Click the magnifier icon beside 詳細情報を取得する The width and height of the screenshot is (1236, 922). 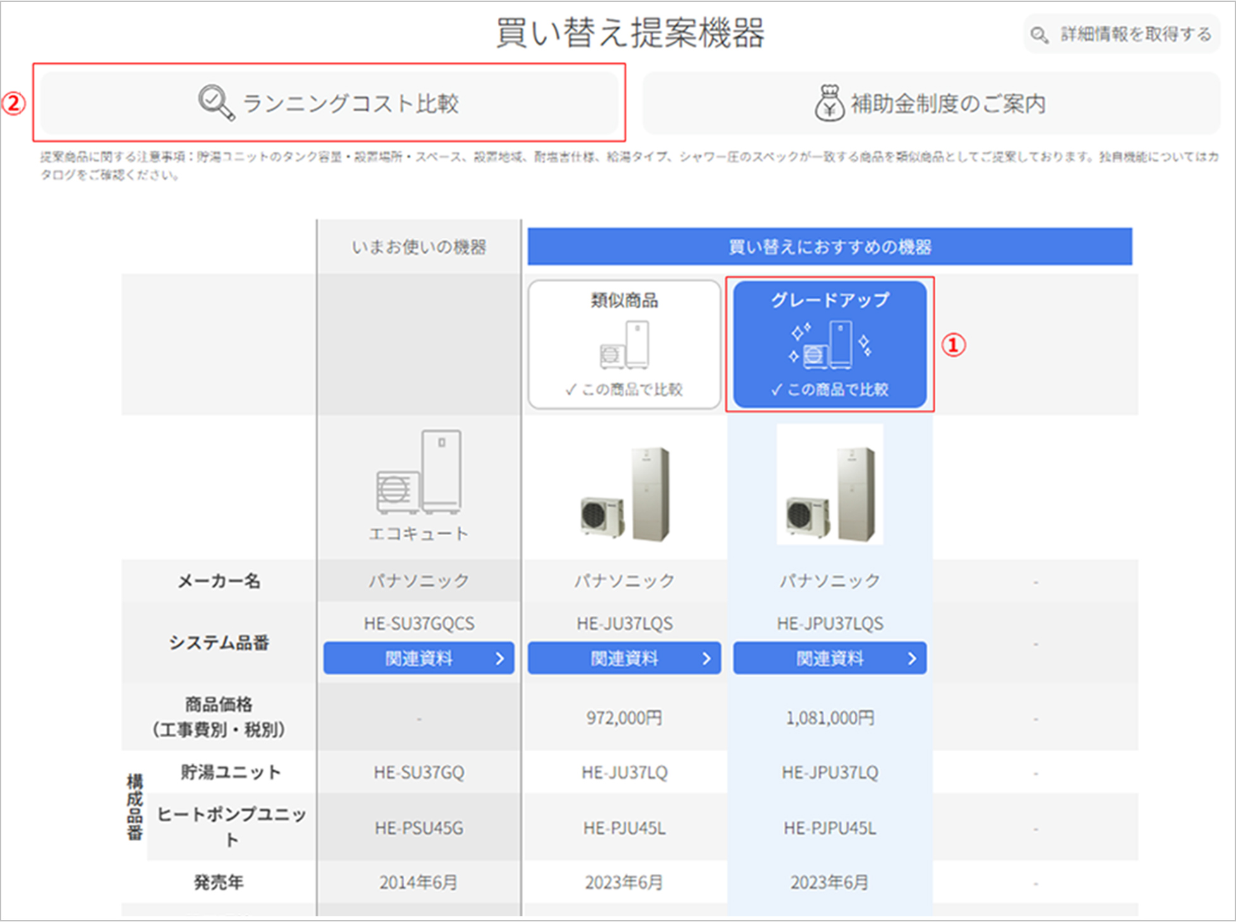(1039, 35)
